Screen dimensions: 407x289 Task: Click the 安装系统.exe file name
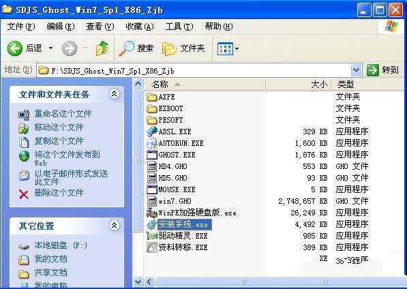[185, 225]
